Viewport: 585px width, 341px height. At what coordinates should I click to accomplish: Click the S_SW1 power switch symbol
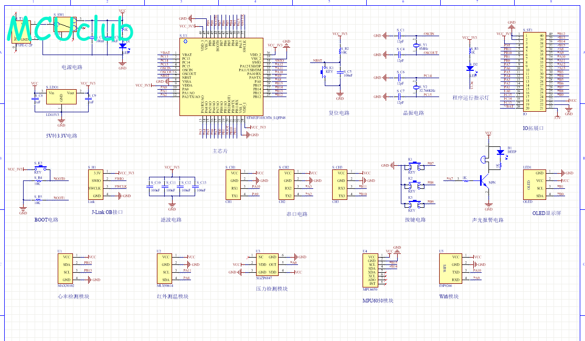(62, 24)
